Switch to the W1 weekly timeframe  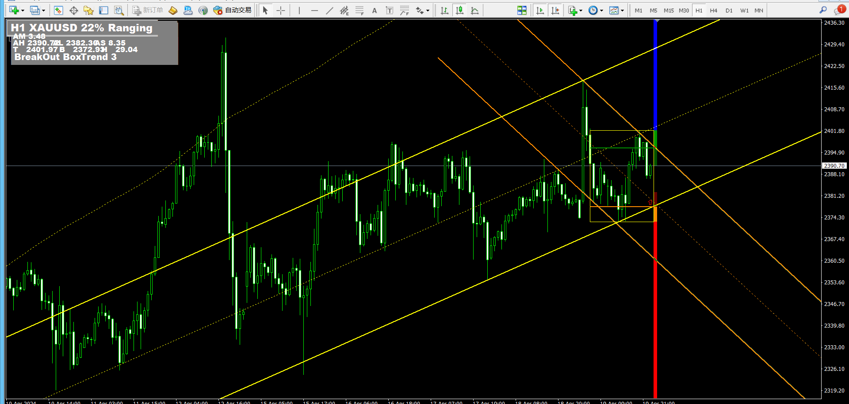click(745, 11)
